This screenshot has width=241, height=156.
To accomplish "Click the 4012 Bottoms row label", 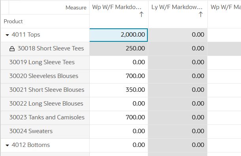I will pos(31,145).
